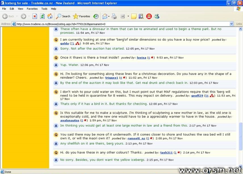
Task: Open the File menu
Action: (4, 9)
